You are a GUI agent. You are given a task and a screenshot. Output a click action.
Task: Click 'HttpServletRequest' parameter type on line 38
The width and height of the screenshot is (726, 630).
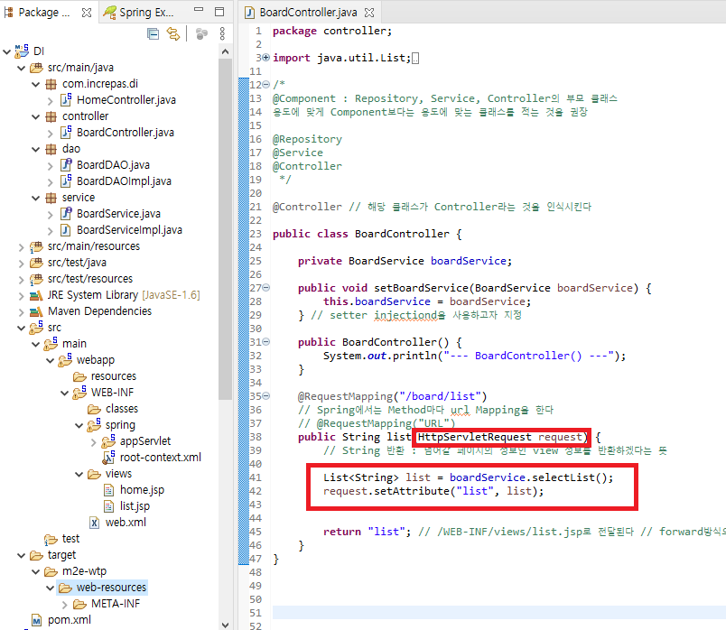[475, 438]
